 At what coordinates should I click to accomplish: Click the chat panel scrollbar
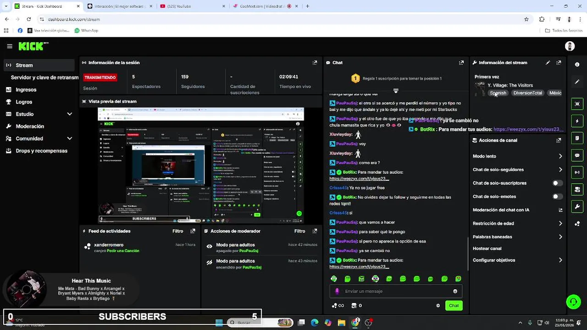pos(468,253)
